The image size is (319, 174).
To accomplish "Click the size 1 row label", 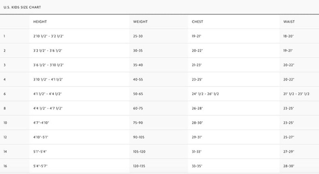I will coord(4,36).
